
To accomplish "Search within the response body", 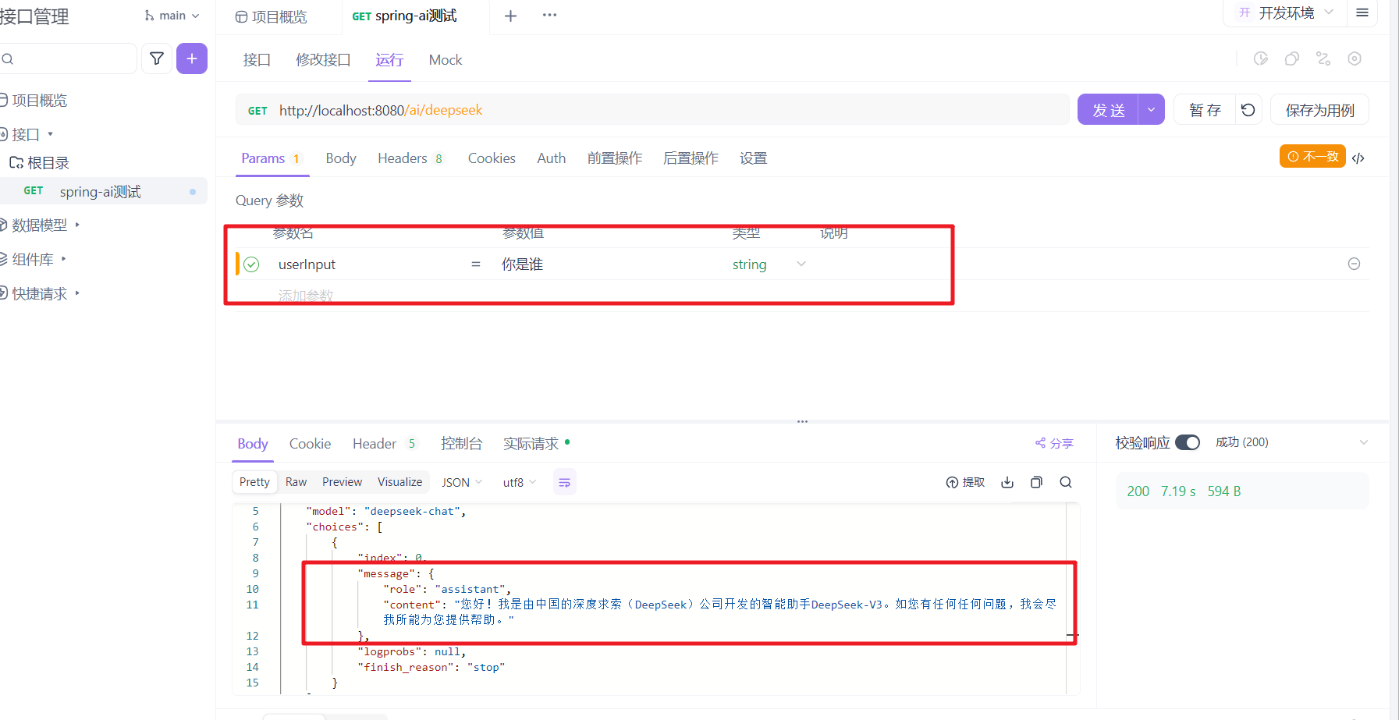I will [1066, 482].
